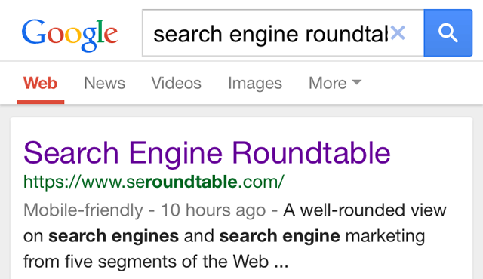Switch to the News tab
Screen dimensions: 483x279
pos(105,83)
